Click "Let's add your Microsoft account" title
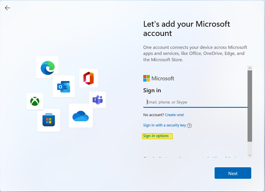 (187, 29)
